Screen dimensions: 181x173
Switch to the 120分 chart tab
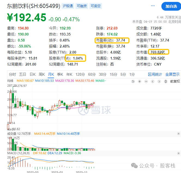pos(80,74)
